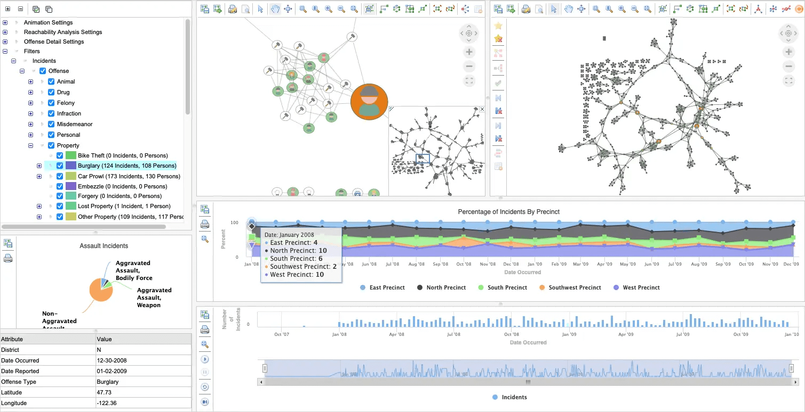Expand the Animation Settings node
The image size is (805, 412).
click(5, 22)
